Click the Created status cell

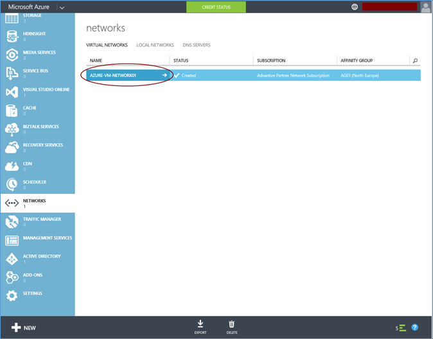189,75
